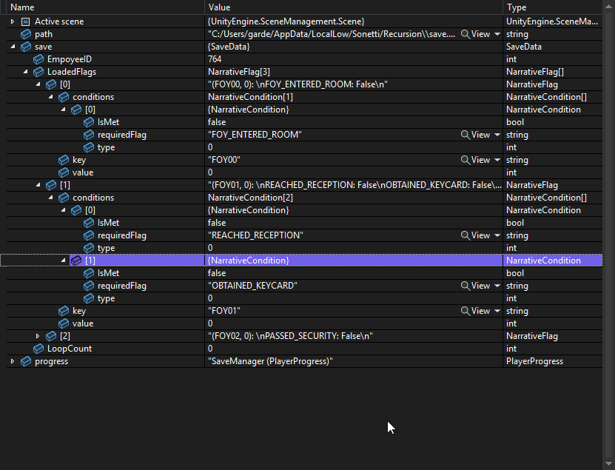The width and height of the screenshot is (615, 470).
Task: Select the NarrativeFlag[] type cell
Action: coord(553,72)
